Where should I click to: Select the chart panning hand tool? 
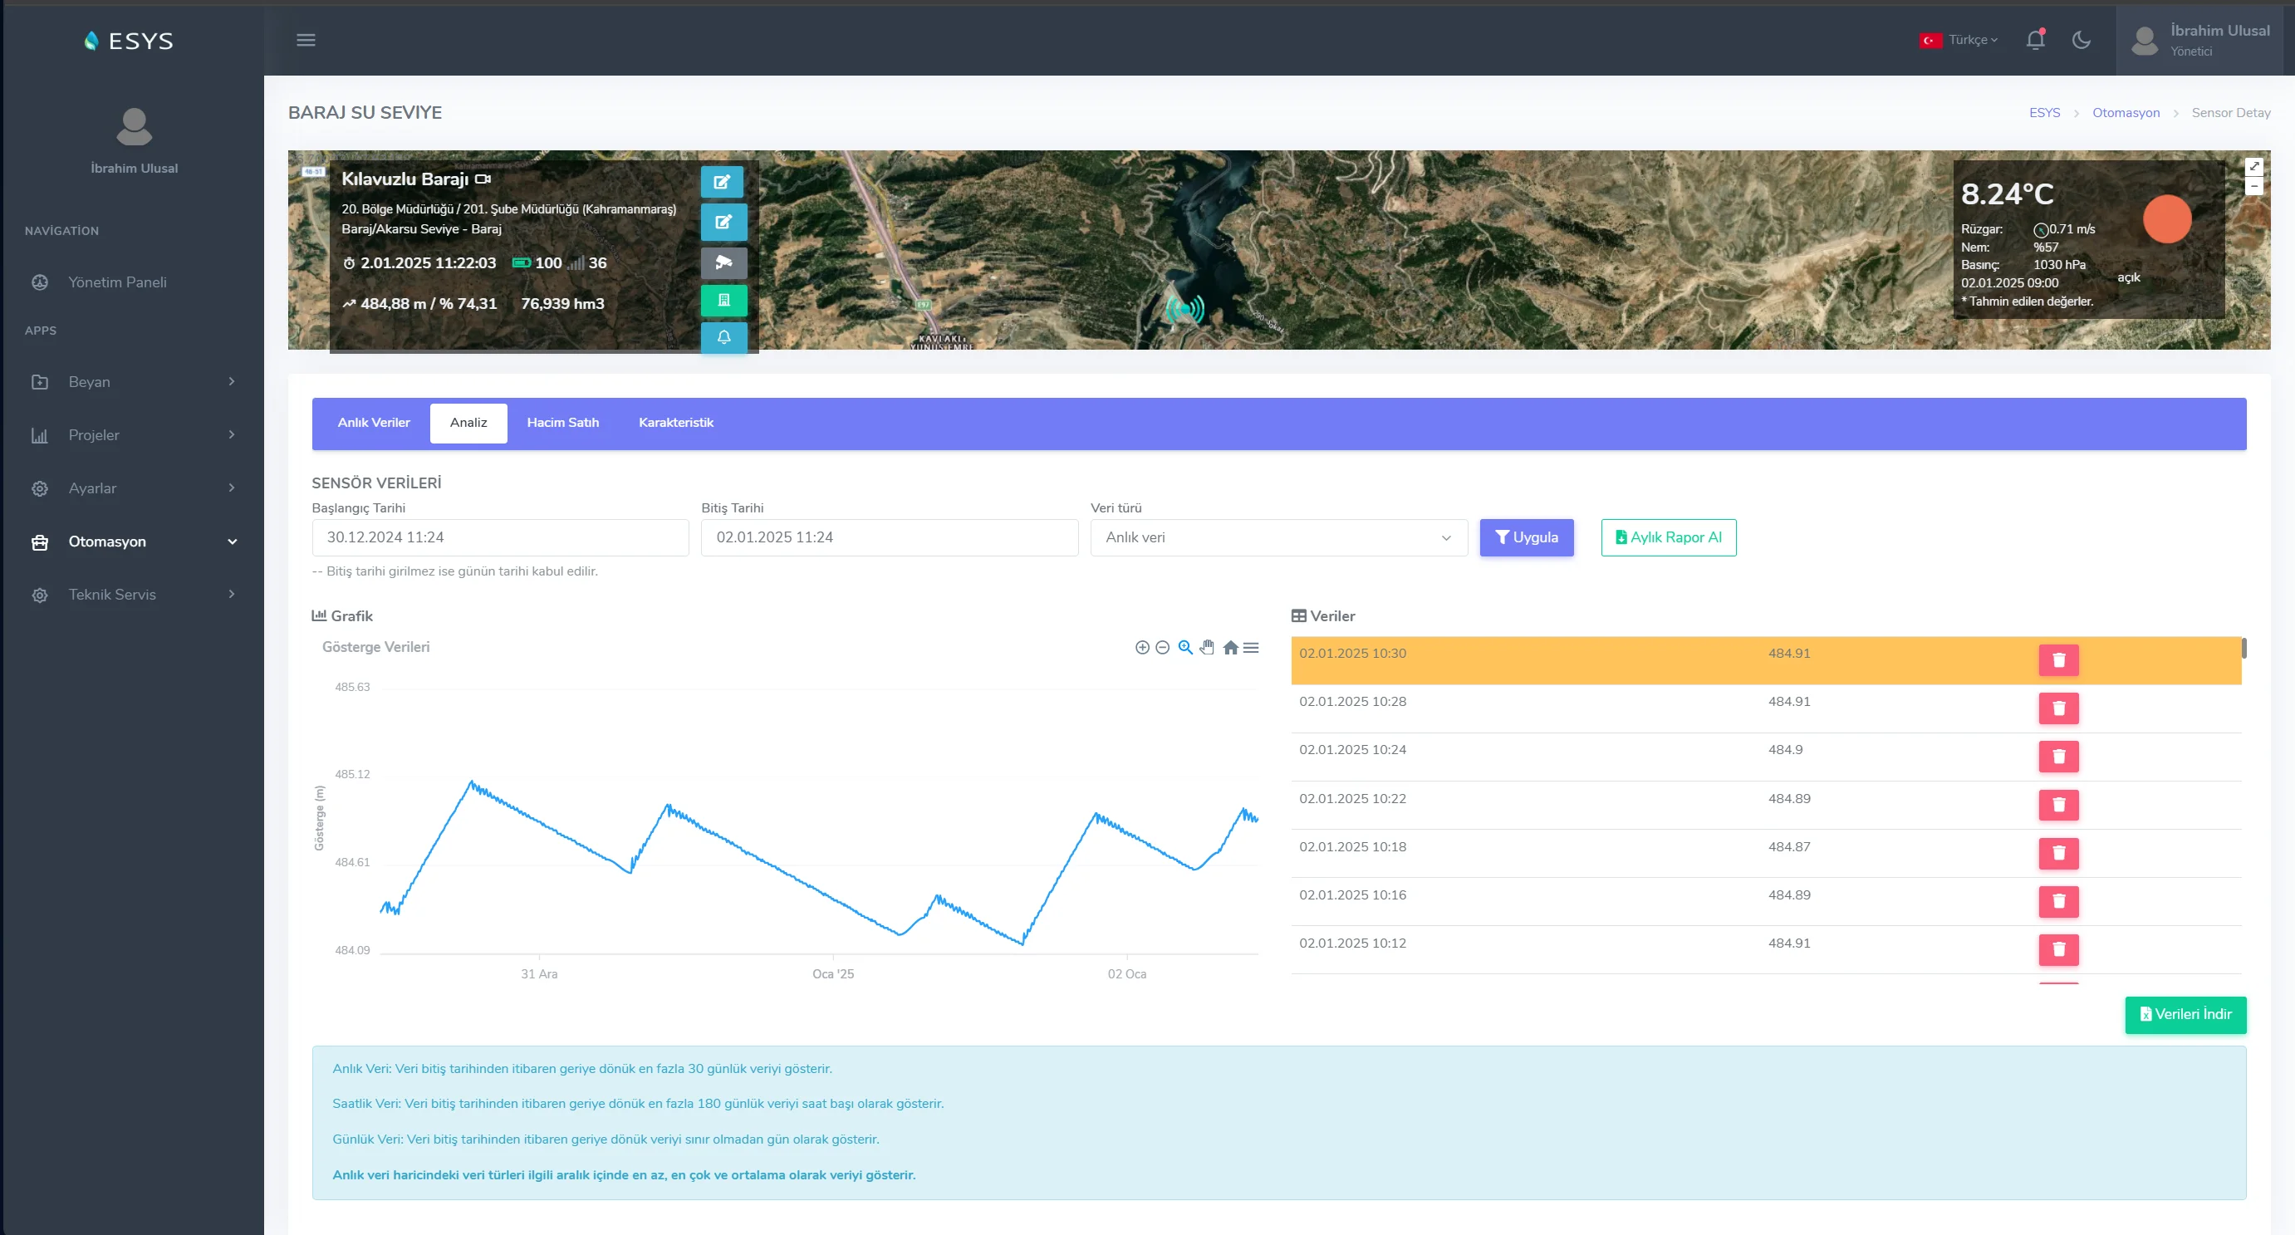pyautogui.click(x=1206, y=648)
